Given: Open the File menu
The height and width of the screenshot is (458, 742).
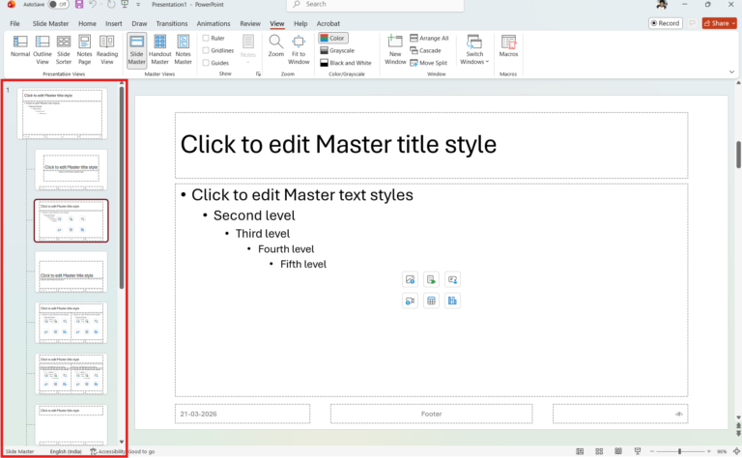Looking at the screenshot, I should pyautogui.click(x=14, y=23).
